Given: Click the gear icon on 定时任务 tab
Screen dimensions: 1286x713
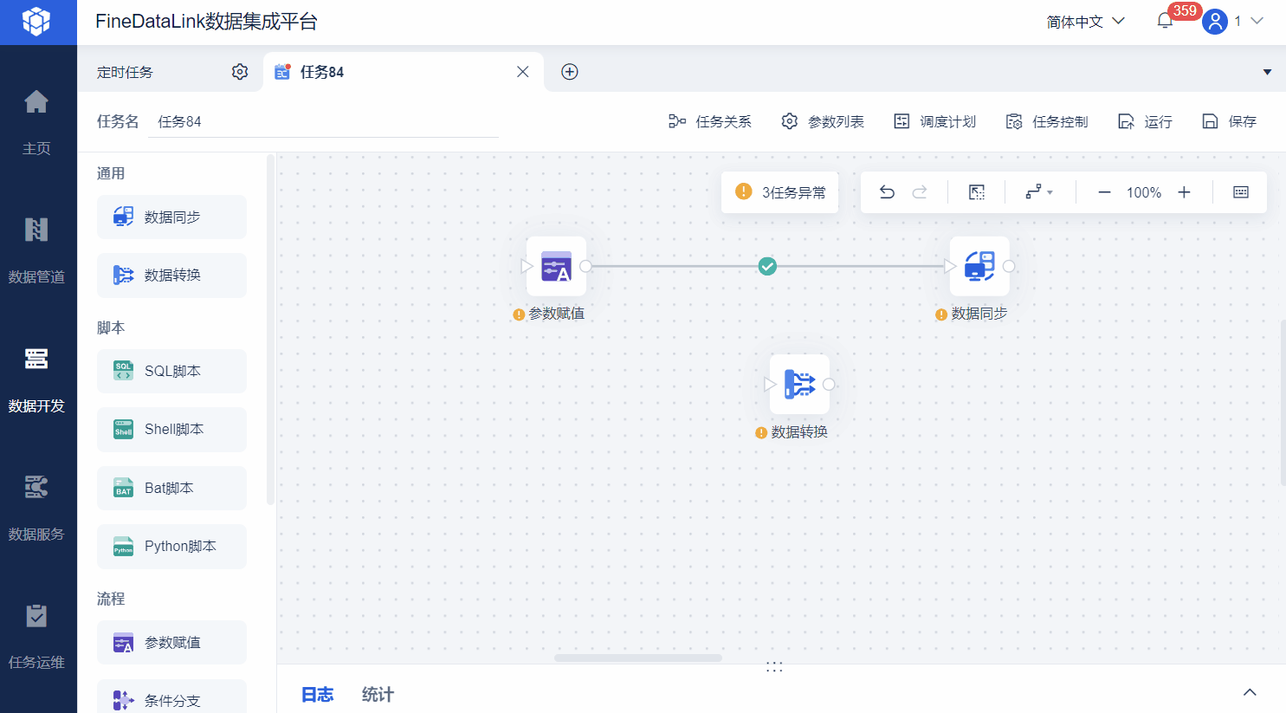Looking at the screenshot, I should (x=240, y=72).
